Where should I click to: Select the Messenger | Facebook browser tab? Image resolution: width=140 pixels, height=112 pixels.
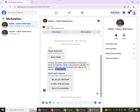point(17,2)
